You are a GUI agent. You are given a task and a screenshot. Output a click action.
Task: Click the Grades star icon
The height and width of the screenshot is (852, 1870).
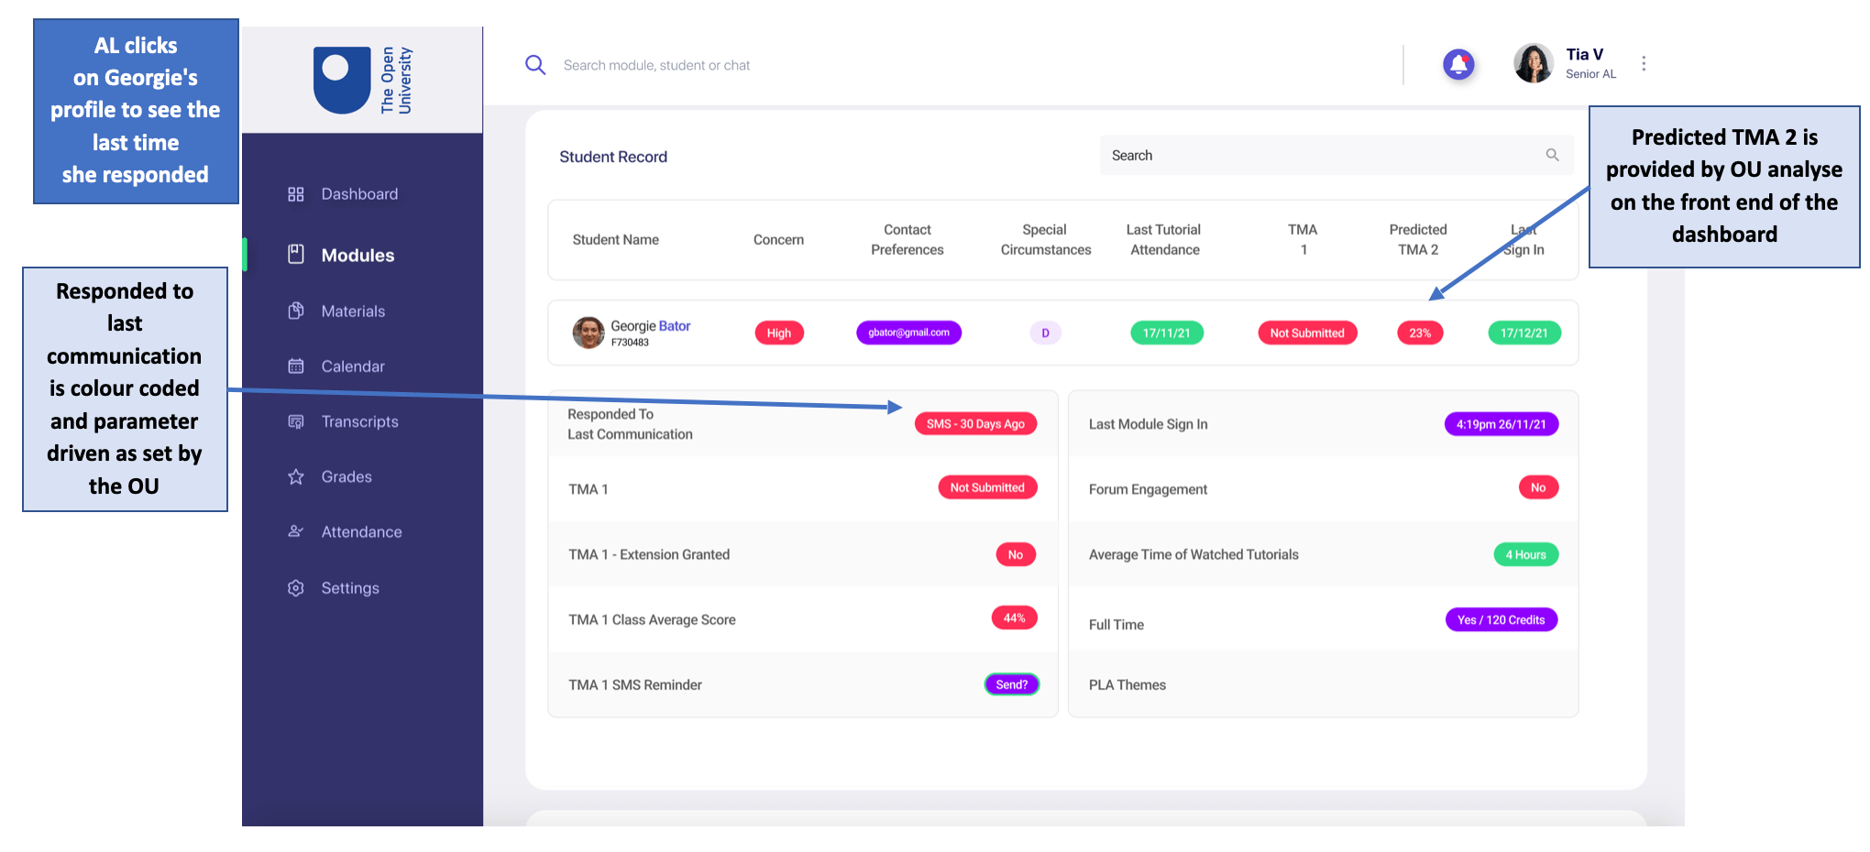(295, 477)
